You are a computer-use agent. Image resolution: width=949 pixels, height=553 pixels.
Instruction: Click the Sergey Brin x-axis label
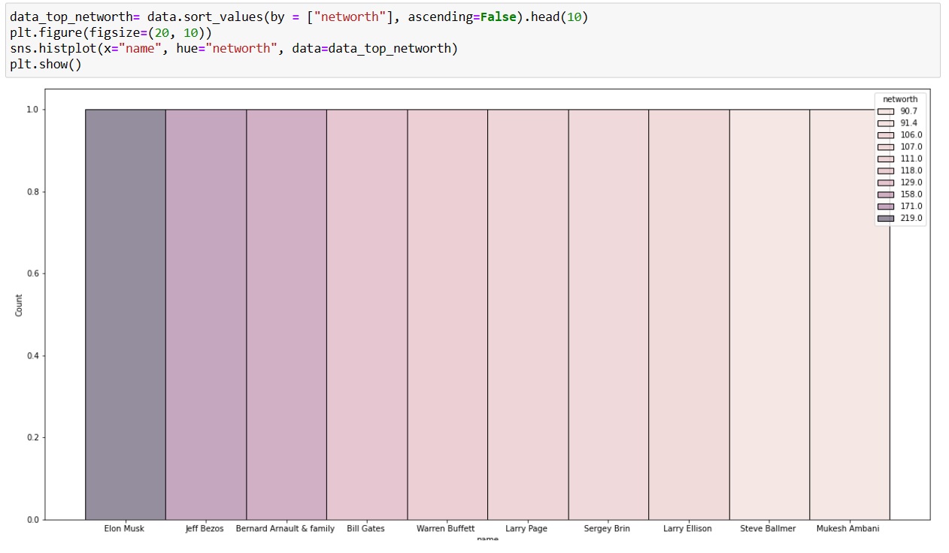click(x=607, y=529)
